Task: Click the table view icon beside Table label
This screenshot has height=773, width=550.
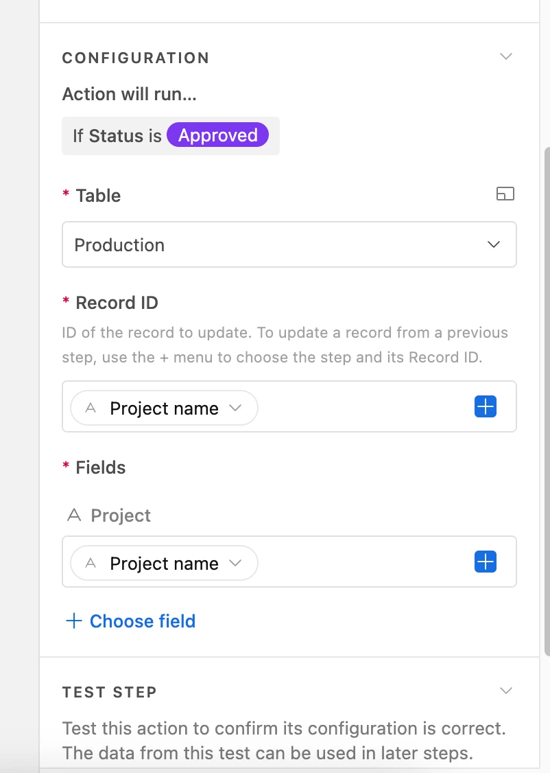Action: click(x=505, y=194)
